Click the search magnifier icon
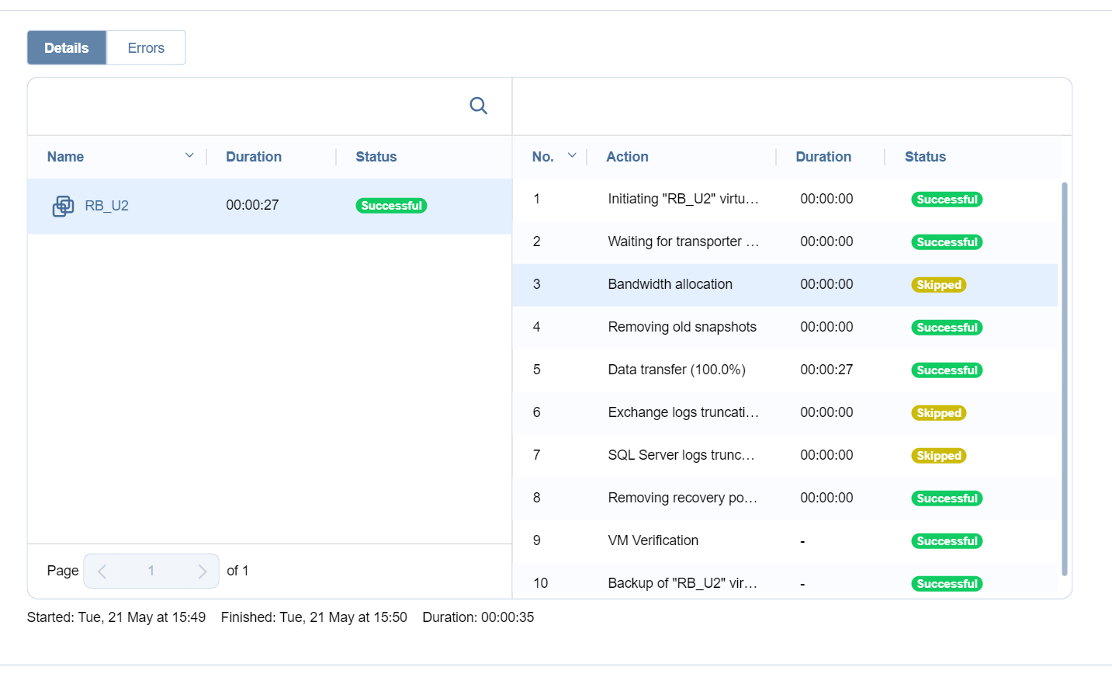 (x=478, y=106)
